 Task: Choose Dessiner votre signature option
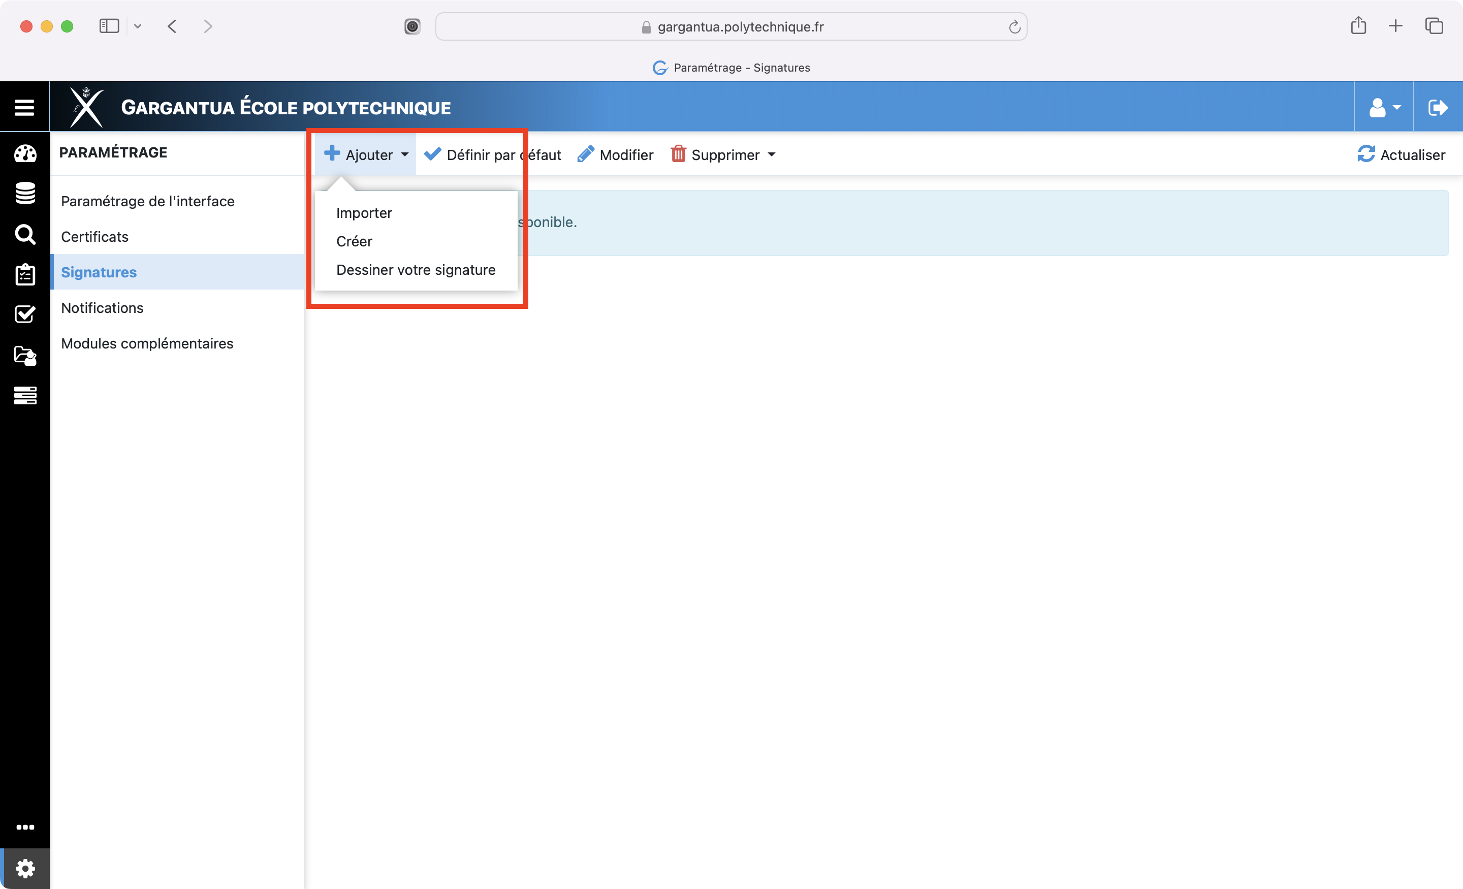click(416, 270)
